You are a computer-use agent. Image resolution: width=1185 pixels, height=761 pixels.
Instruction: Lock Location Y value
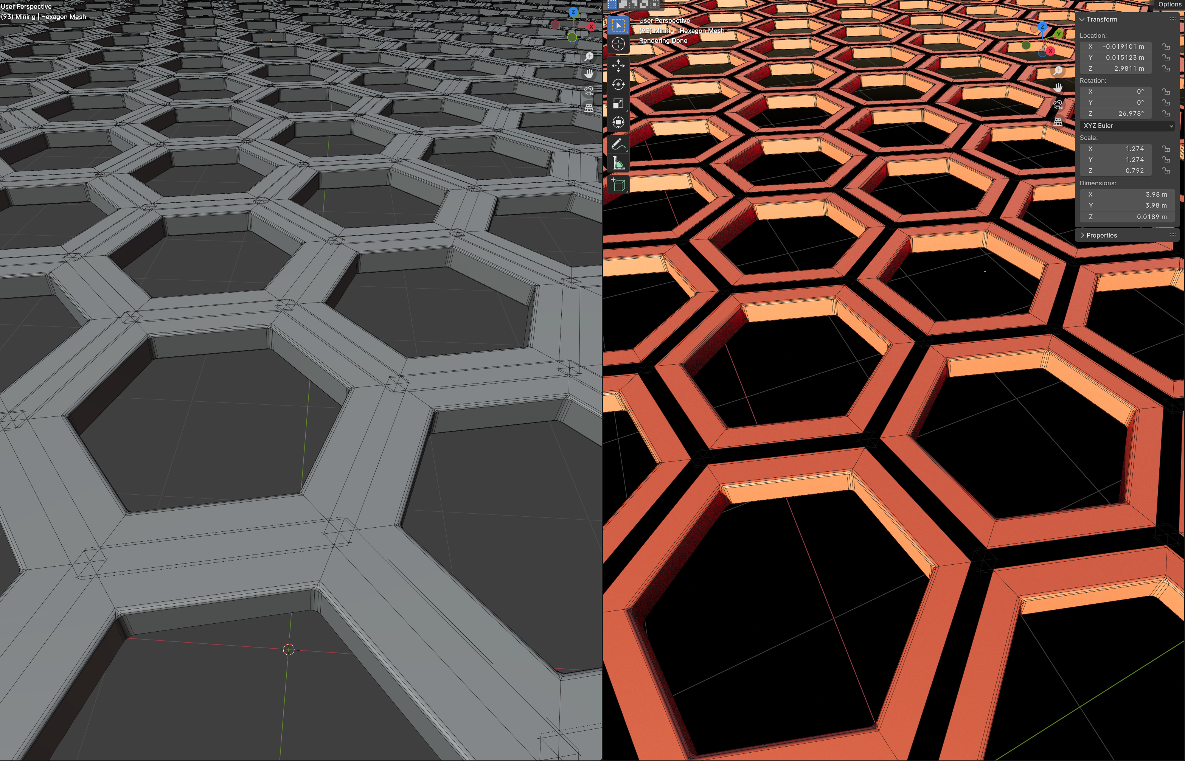[x=1166, y=57]
